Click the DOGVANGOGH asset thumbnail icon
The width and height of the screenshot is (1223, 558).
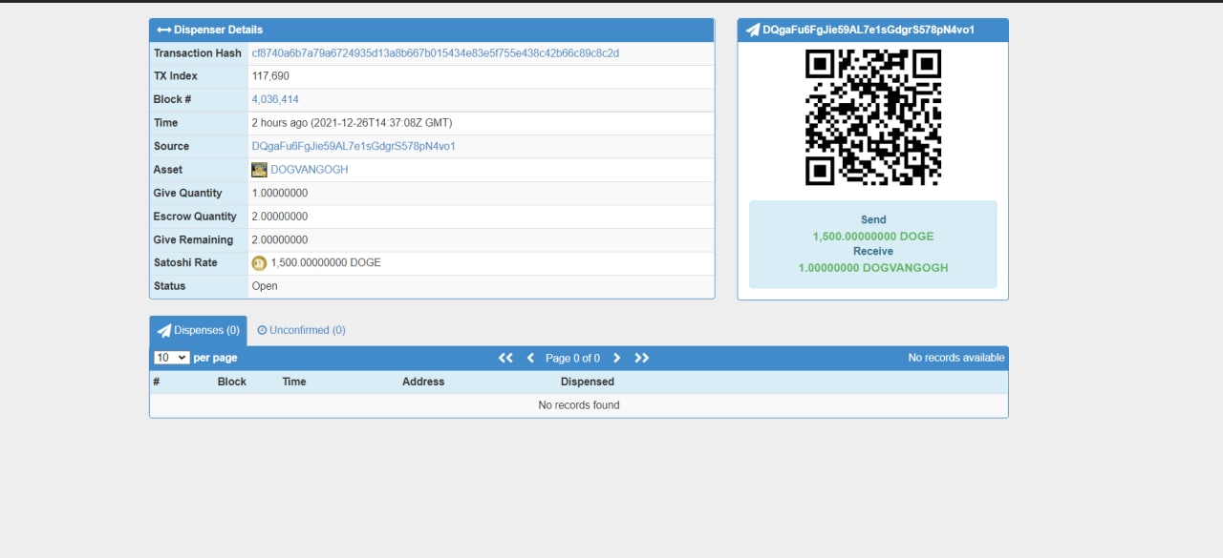click(259, 170)
